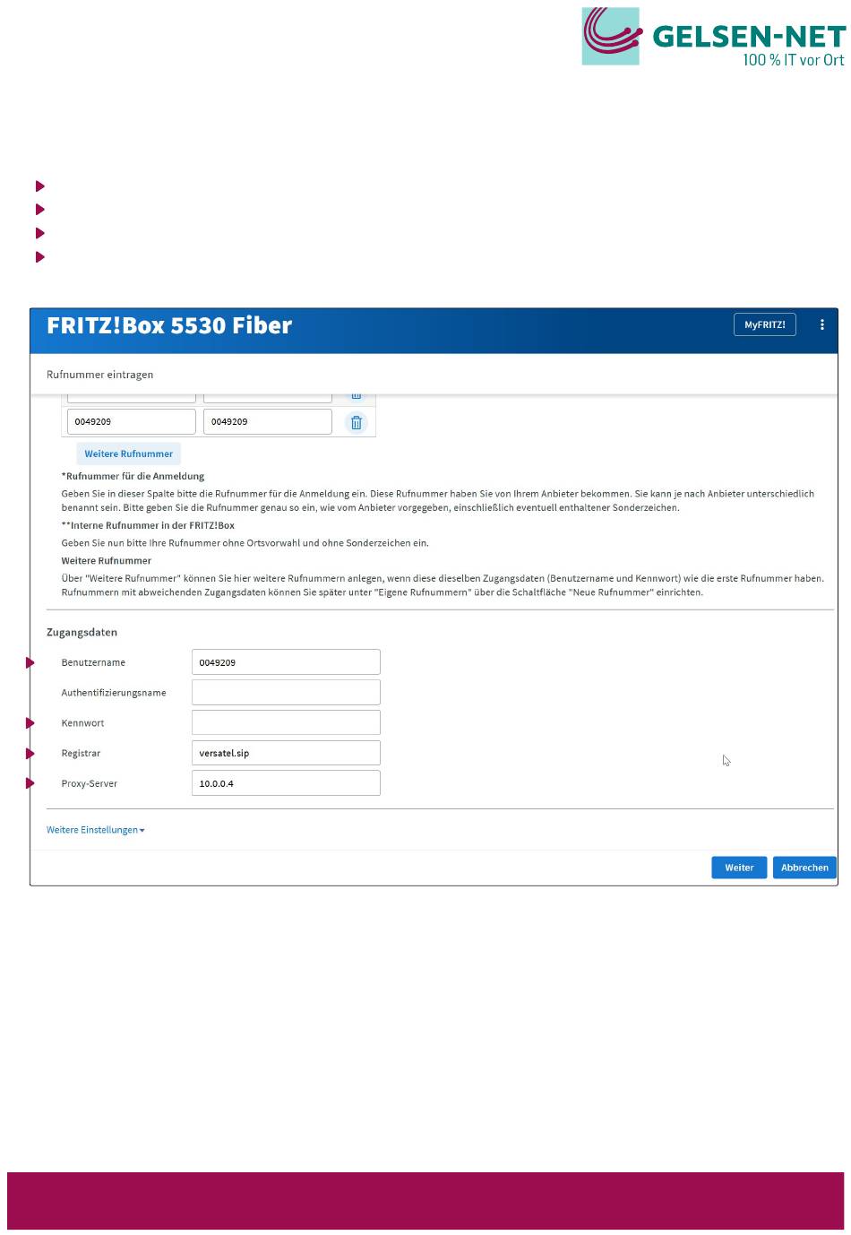Focus the Registrar field containing versatel.sip
The width and height of the screenshot is (851, 1235).
tap(286, 753)
